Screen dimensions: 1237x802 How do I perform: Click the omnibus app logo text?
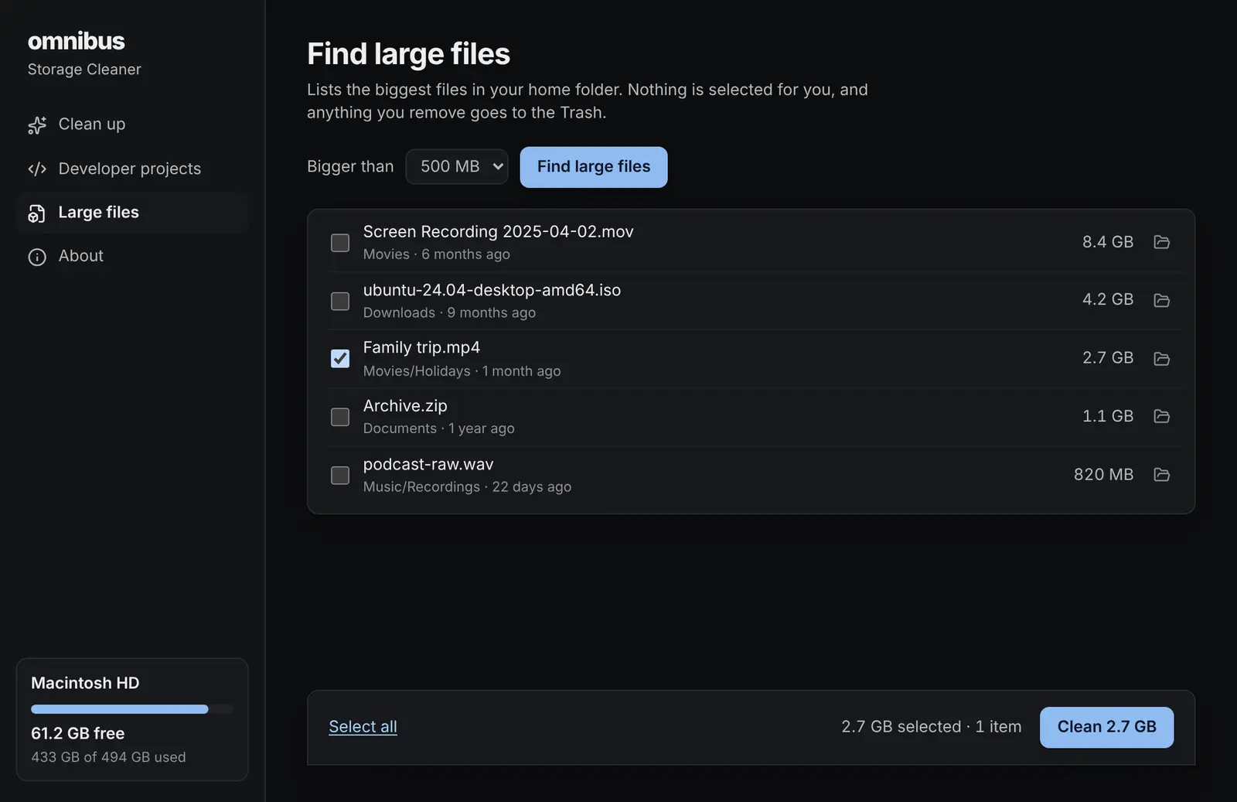pos(76,41)
